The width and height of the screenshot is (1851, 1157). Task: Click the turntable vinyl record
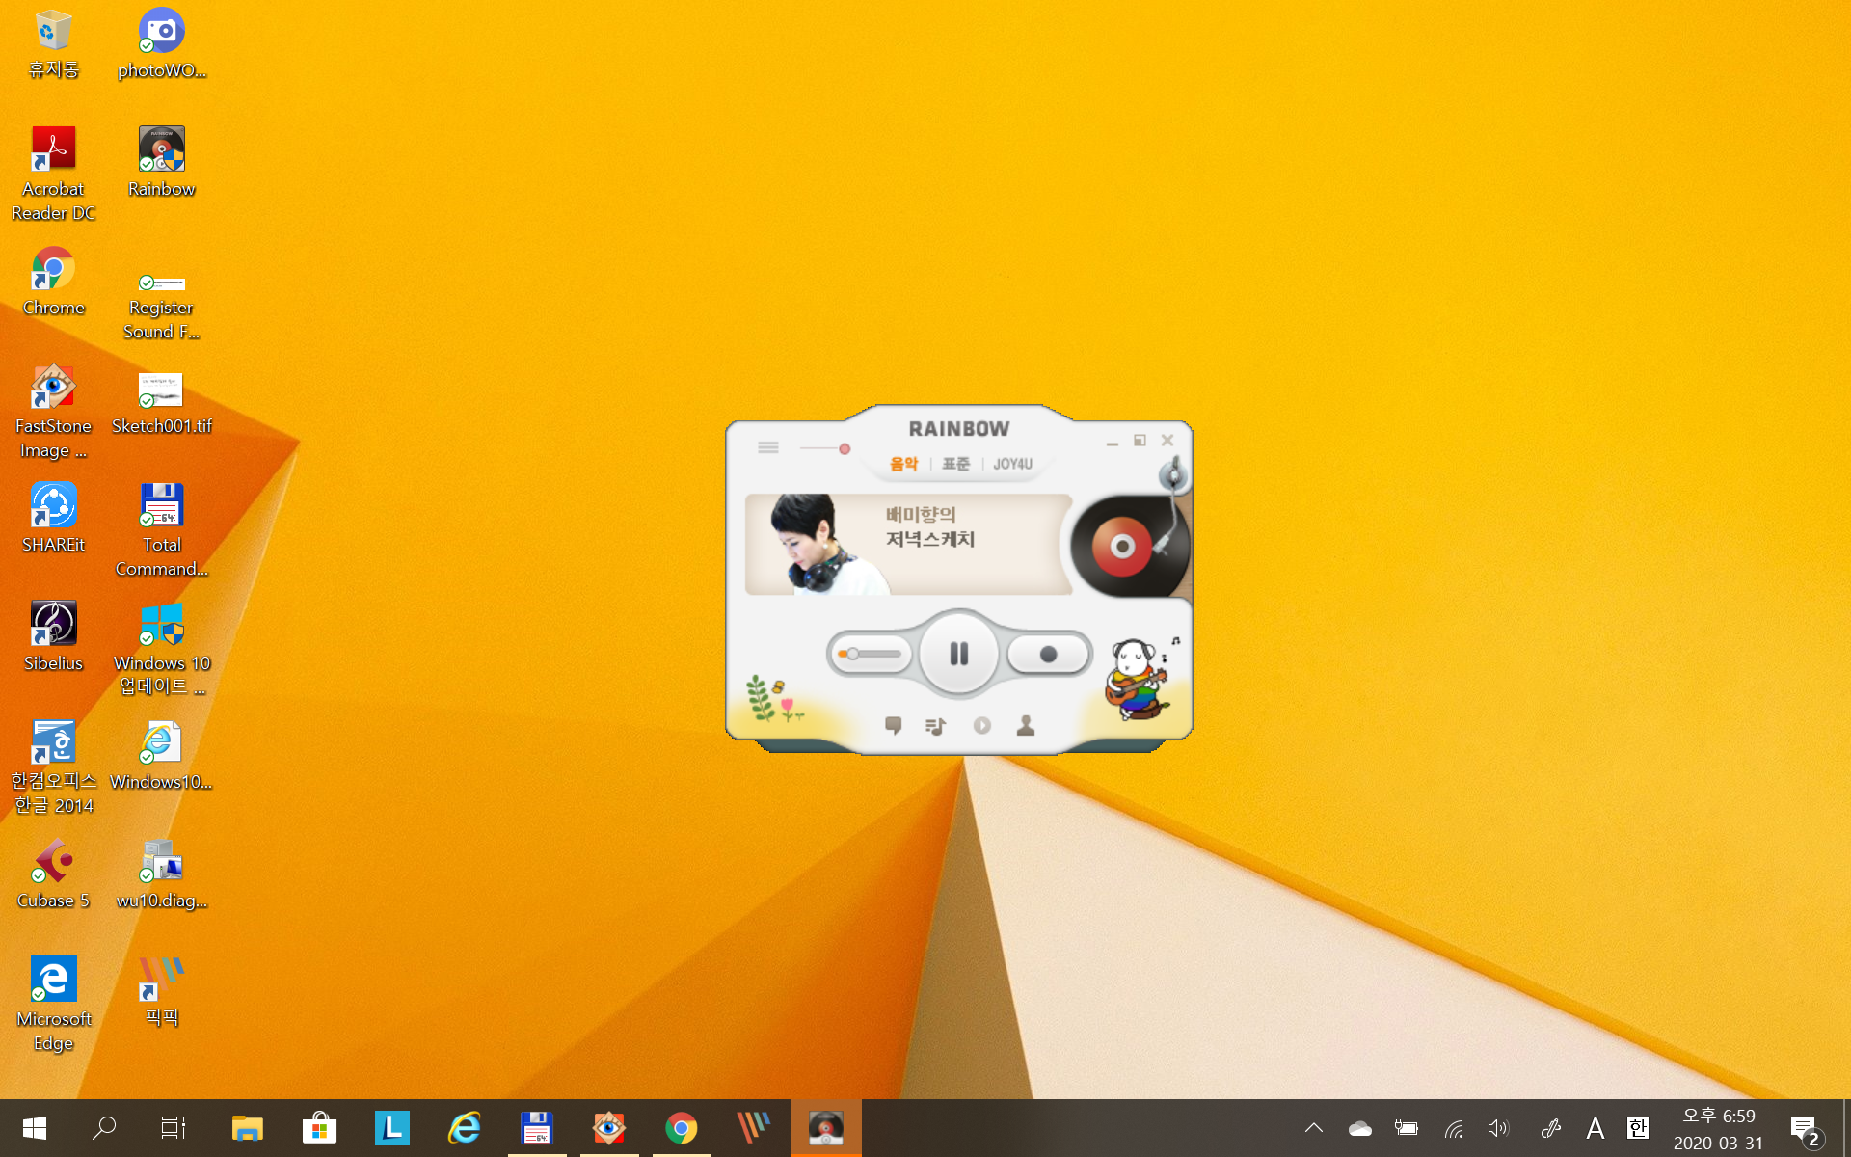[x=1122, y=547]
